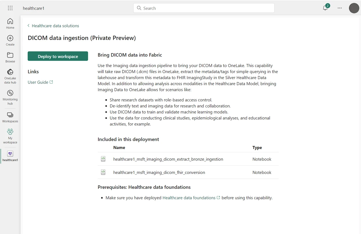Open your account avatar menu
The width and height of the screenshot is (361, 234).
[354, 8]
